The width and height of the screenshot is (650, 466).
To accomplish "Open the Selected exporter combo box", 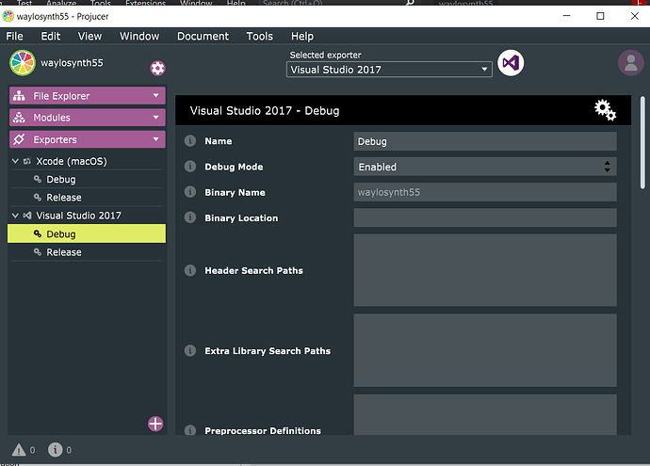I will [389, 70].
